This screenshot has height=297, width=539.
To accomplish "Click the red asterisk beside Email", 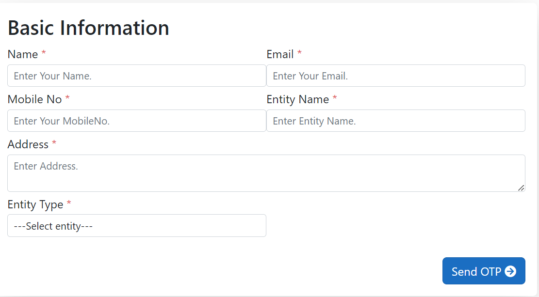I will [x=299, y=52].
